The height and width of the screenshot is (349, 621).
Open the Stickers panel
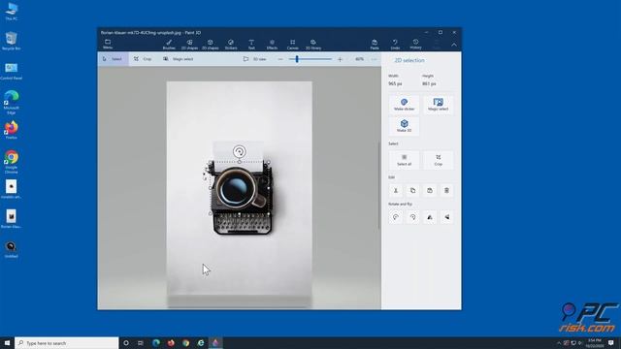[231, 45]
